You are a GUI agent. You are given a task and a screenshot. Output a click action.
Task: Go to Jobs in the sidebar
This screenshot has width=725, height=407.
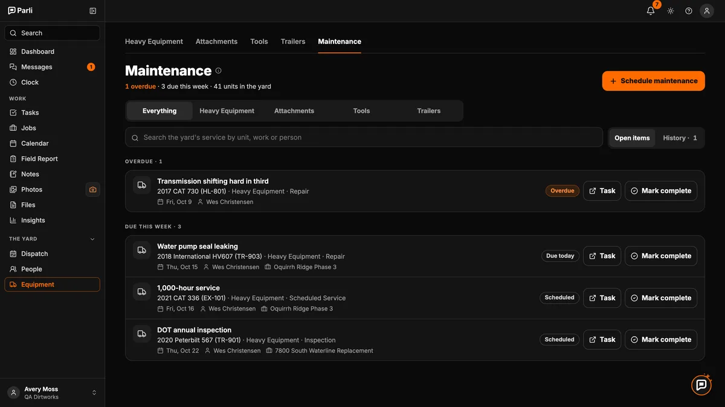53,128
